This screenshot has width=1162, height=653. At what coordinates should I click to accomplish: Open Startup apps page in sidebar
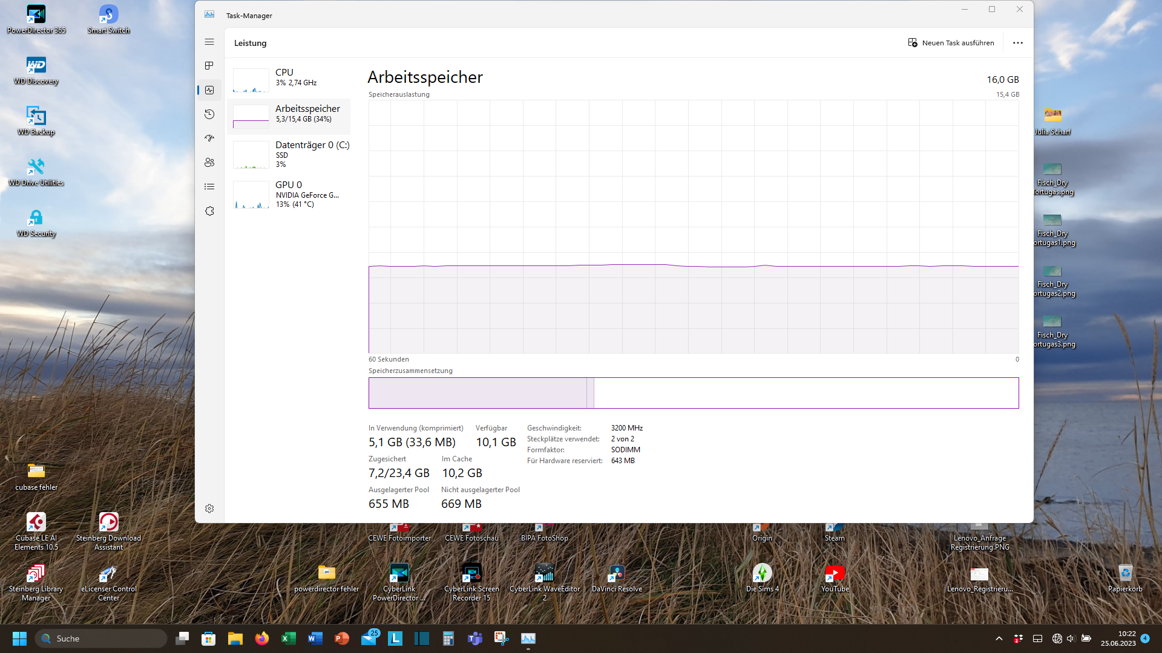tap(209, 138)
